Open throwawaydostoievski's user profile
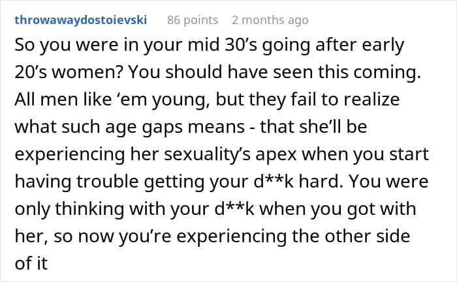Viewport: 457px width, 282px height. [80, 20]
